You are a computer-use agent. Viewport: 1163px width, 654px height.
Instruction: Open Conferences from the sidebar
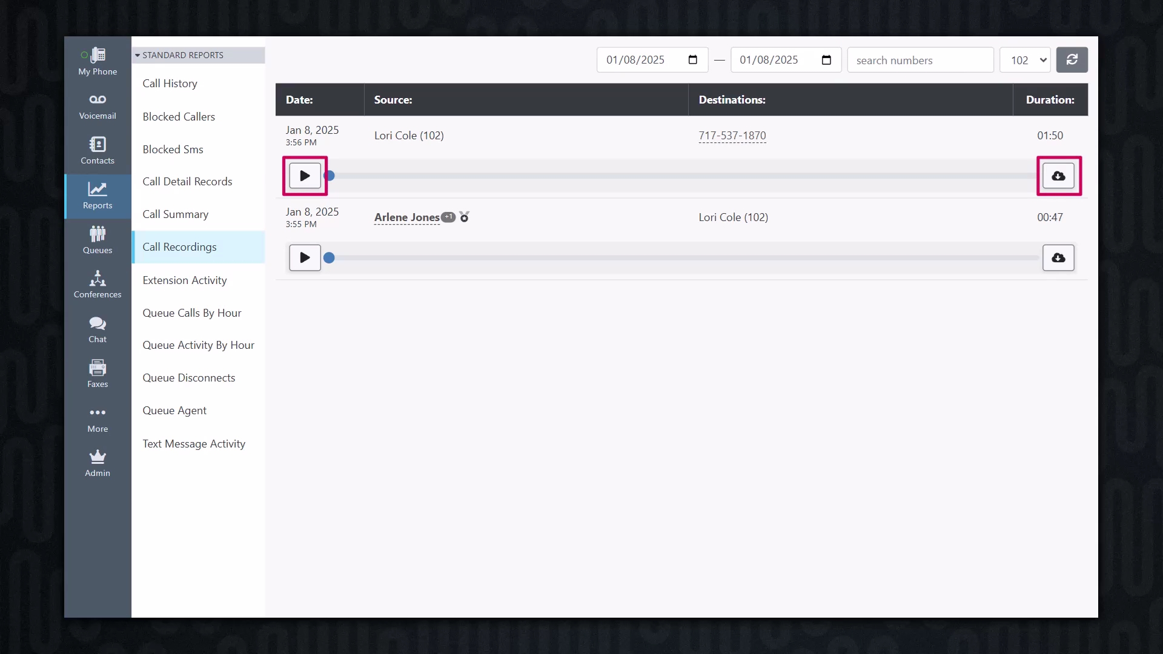pos(98,285)
